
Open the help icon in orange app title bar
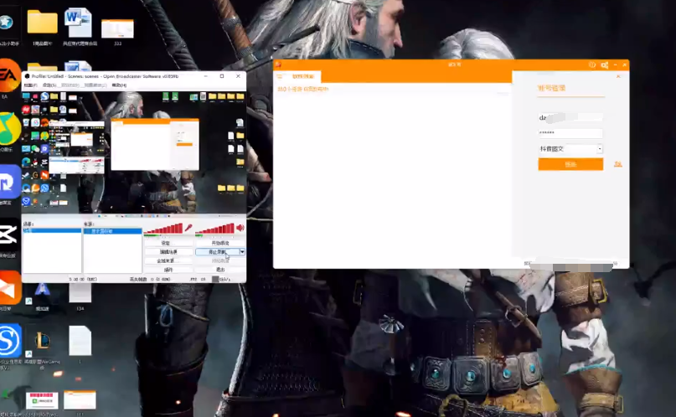pyautogui.click(x=592, y=64)
